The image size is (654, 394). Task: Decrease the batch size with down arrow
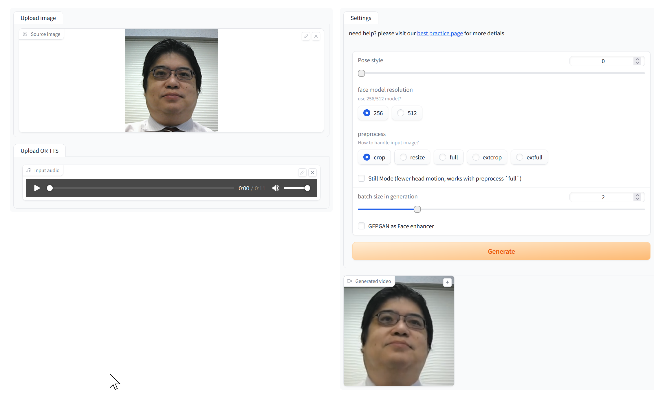[x=637, y=199]
